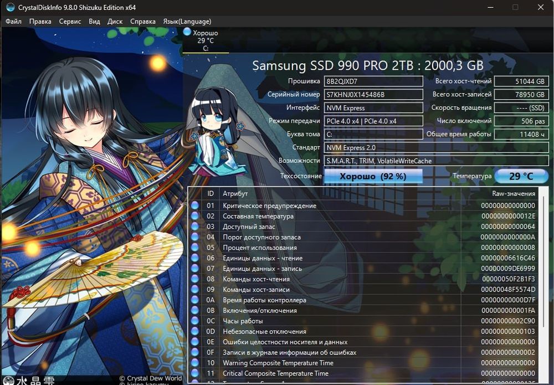The image size is (554, 385).
Task: Click status orb of attribute 0C Часы работы
Action: coord(194,321)
